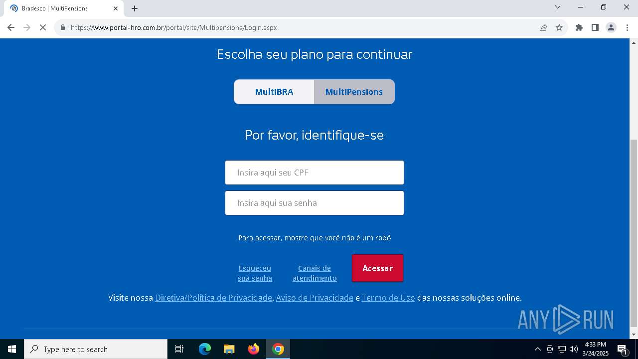Launch Microsoft Edge from taskbar

(x=205, y=349)
